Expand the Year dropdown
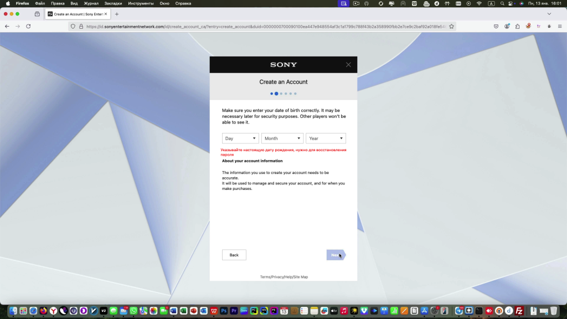Image resolution: width=567 pixels, height=319 pixels. (x=326, y=138)
